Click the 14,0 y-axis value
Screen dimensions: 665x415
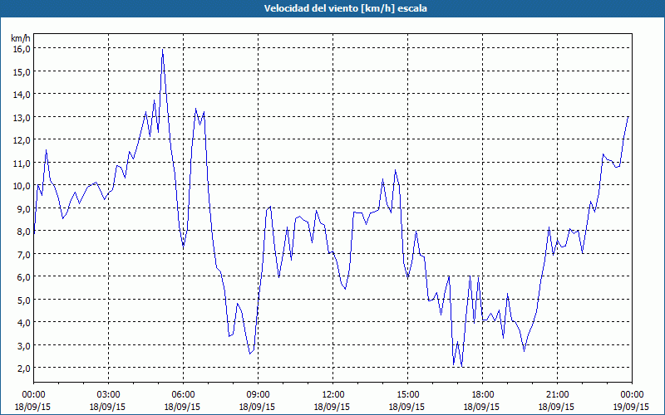coord(22,95)
